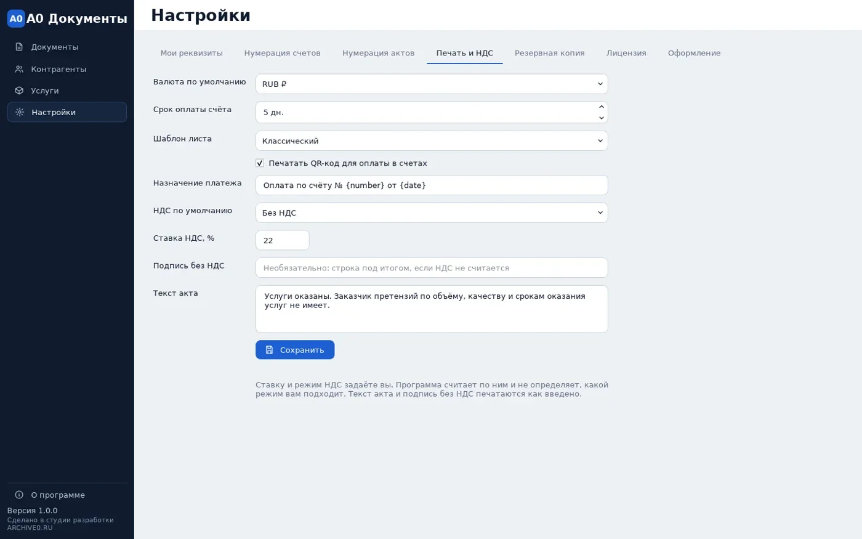The height and width of the screenshot is (539, 862).
Task: Click the Ставка НДС percent field
Action: 283,240
